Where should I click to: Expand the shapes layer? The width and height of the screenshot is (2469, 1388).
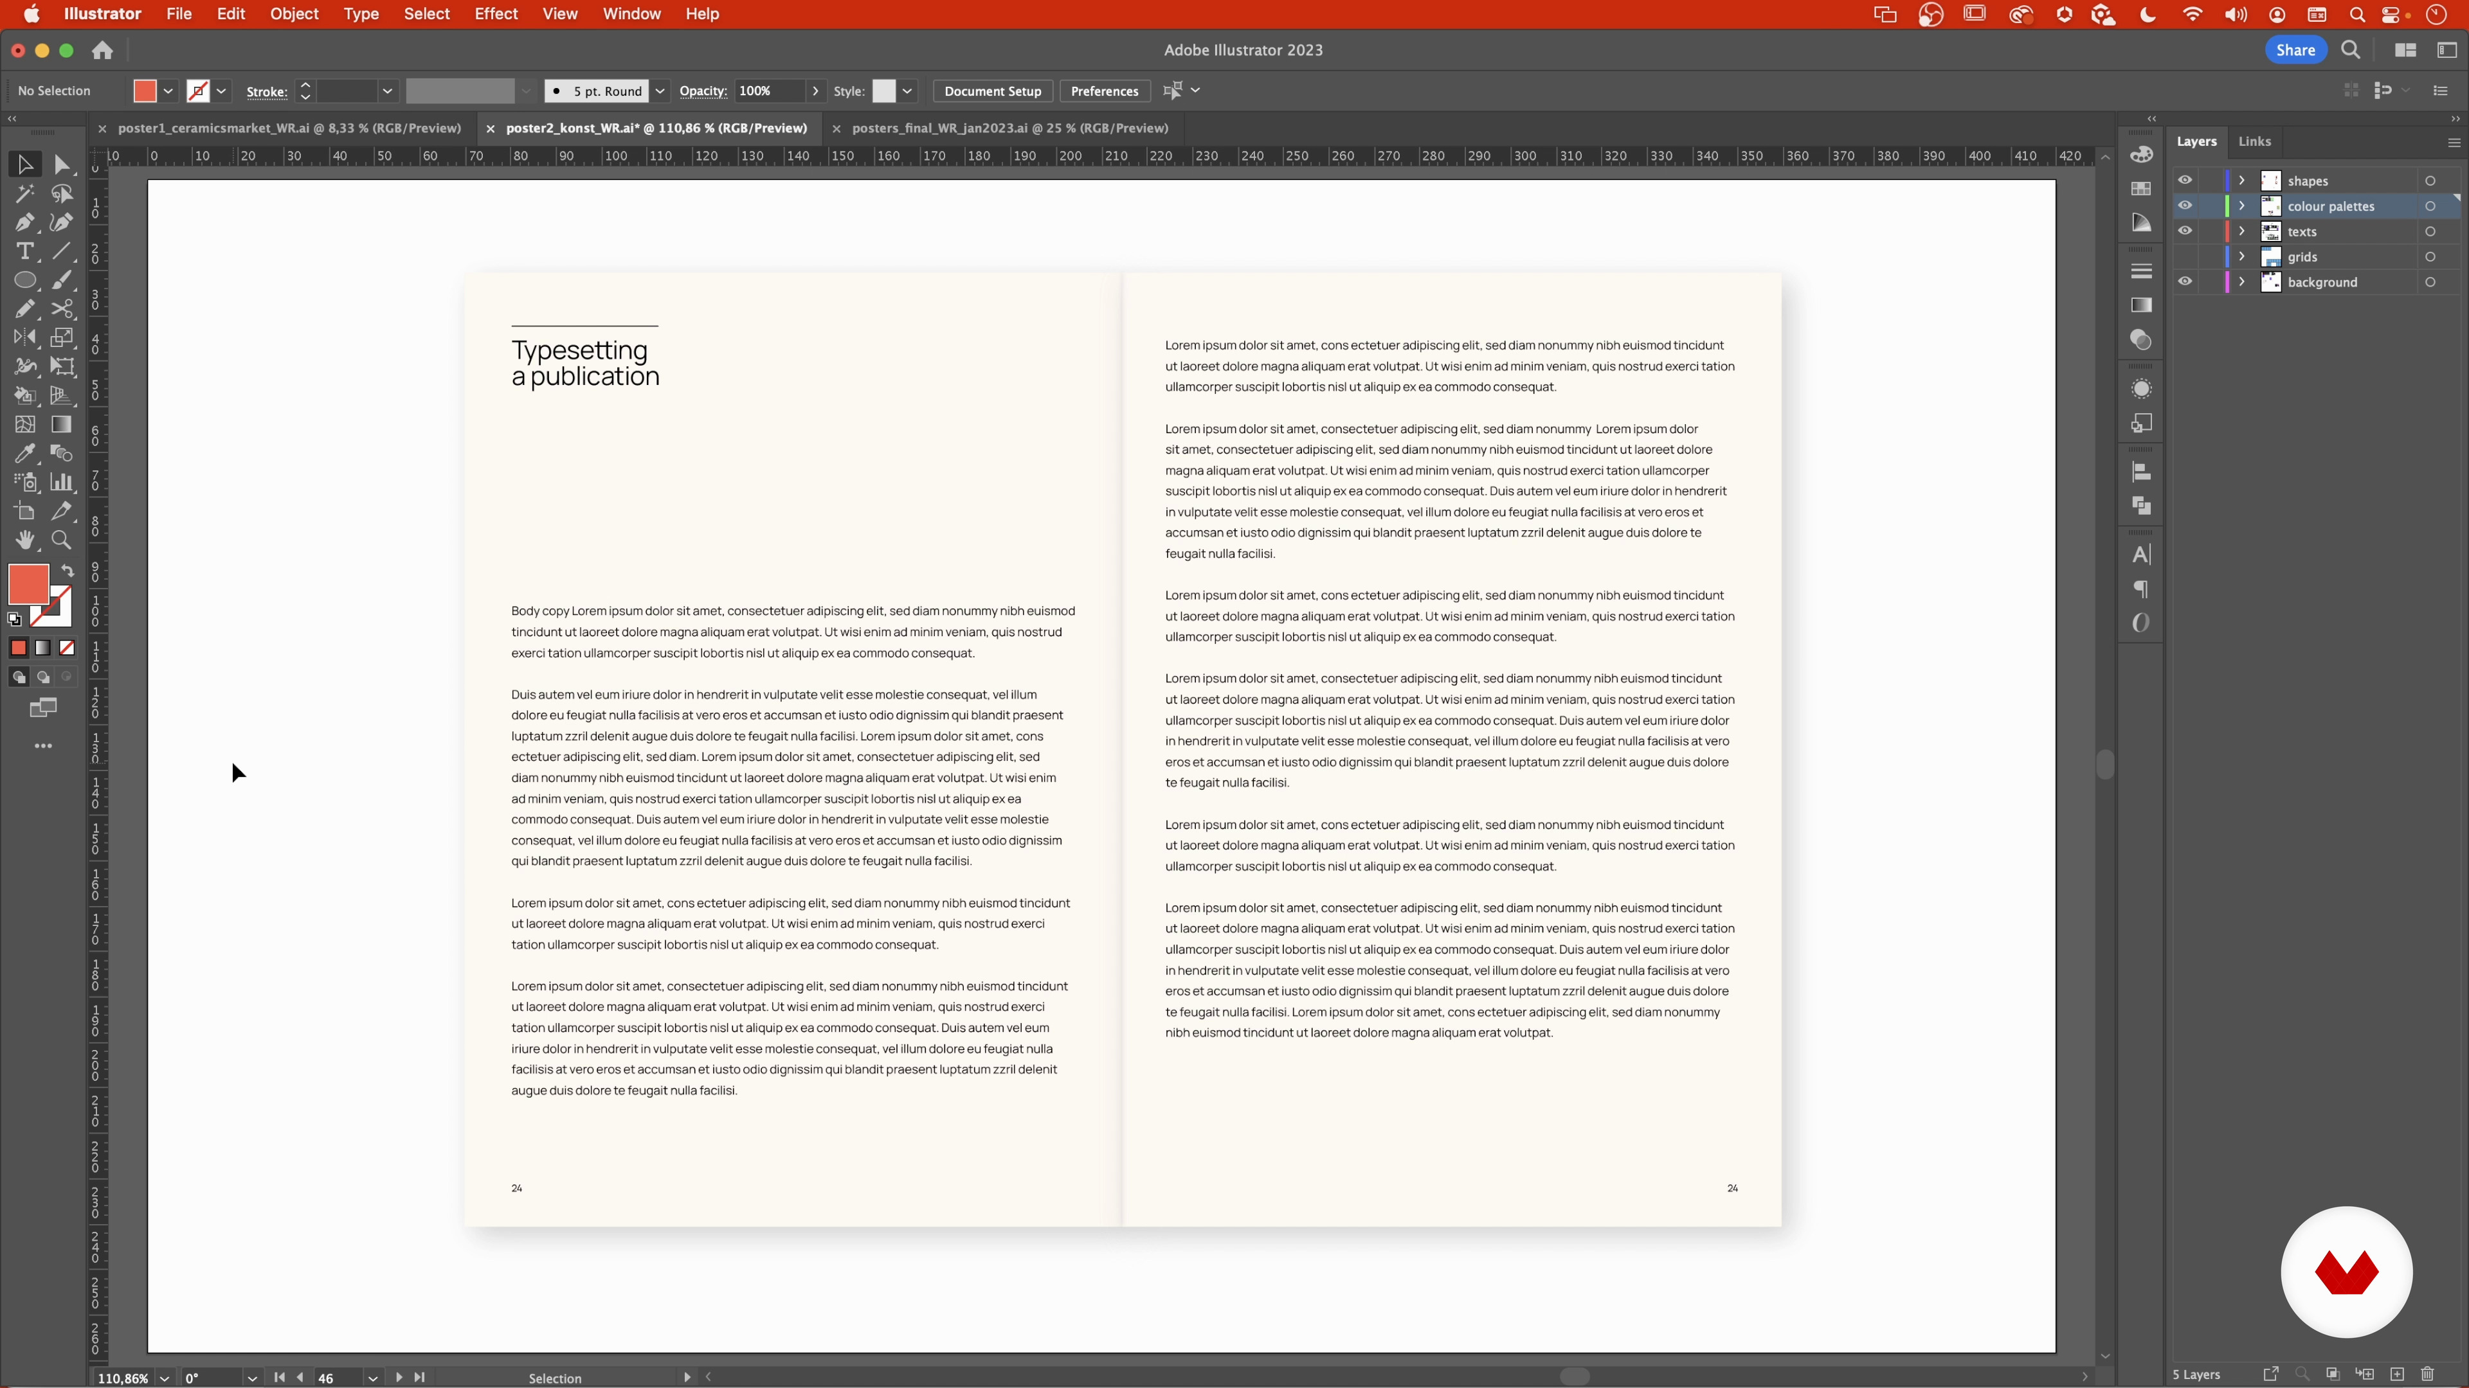[x=2242, y=180]
